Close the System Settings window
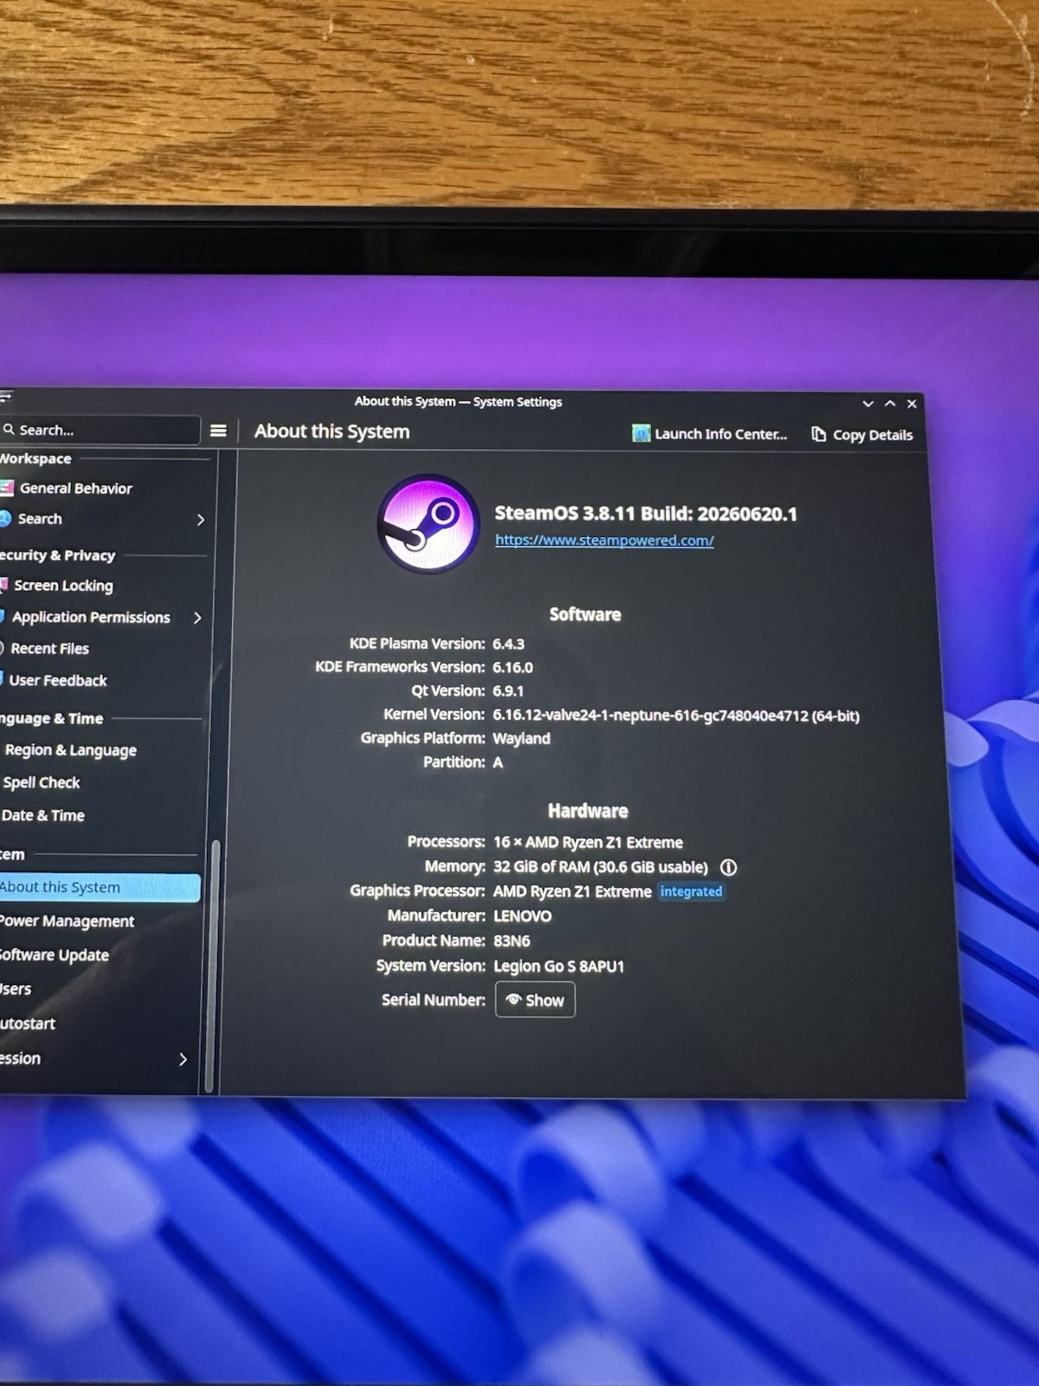 912,404
